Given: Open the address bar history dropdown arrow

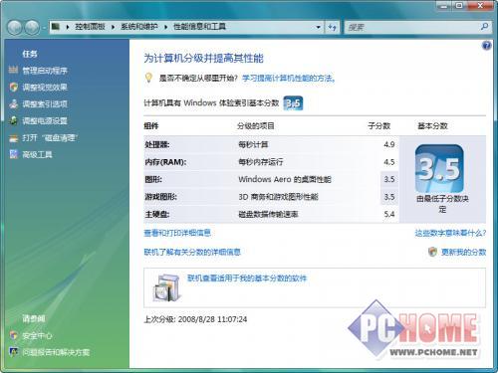Looking at the screenshot, I should 318,27.
